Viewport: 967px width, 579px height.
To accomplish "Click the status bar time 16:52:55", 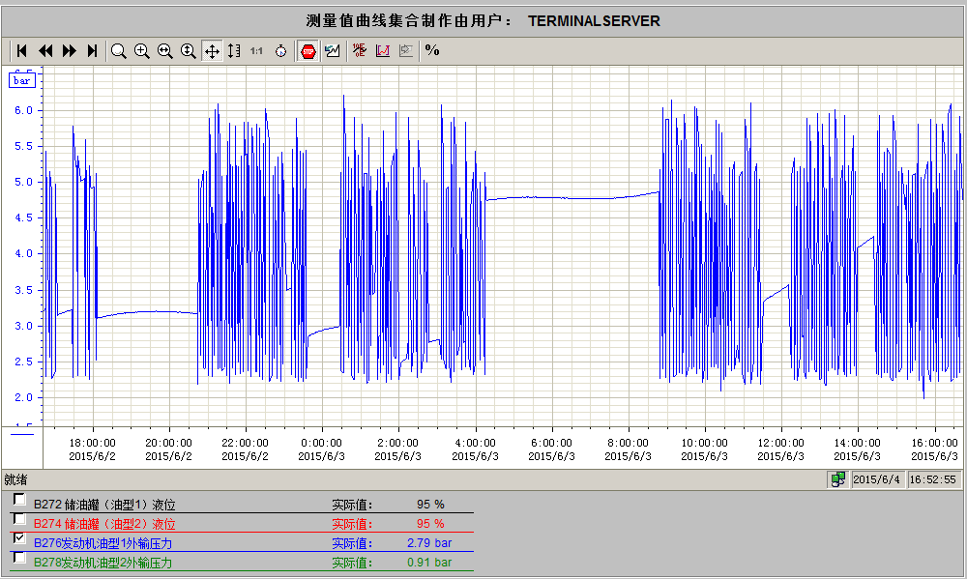I will click(932, 479).
